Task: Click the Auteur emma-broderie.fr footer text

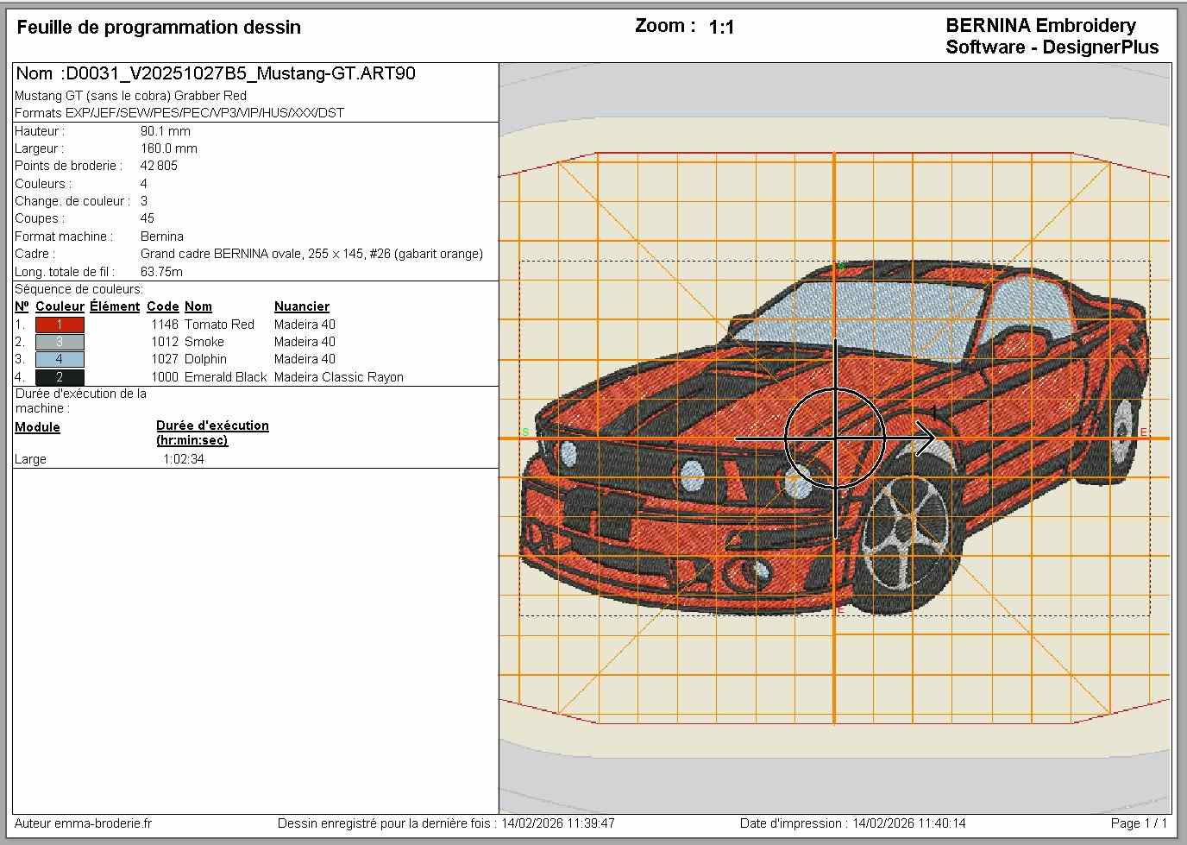Action: [x=83, y=823]
